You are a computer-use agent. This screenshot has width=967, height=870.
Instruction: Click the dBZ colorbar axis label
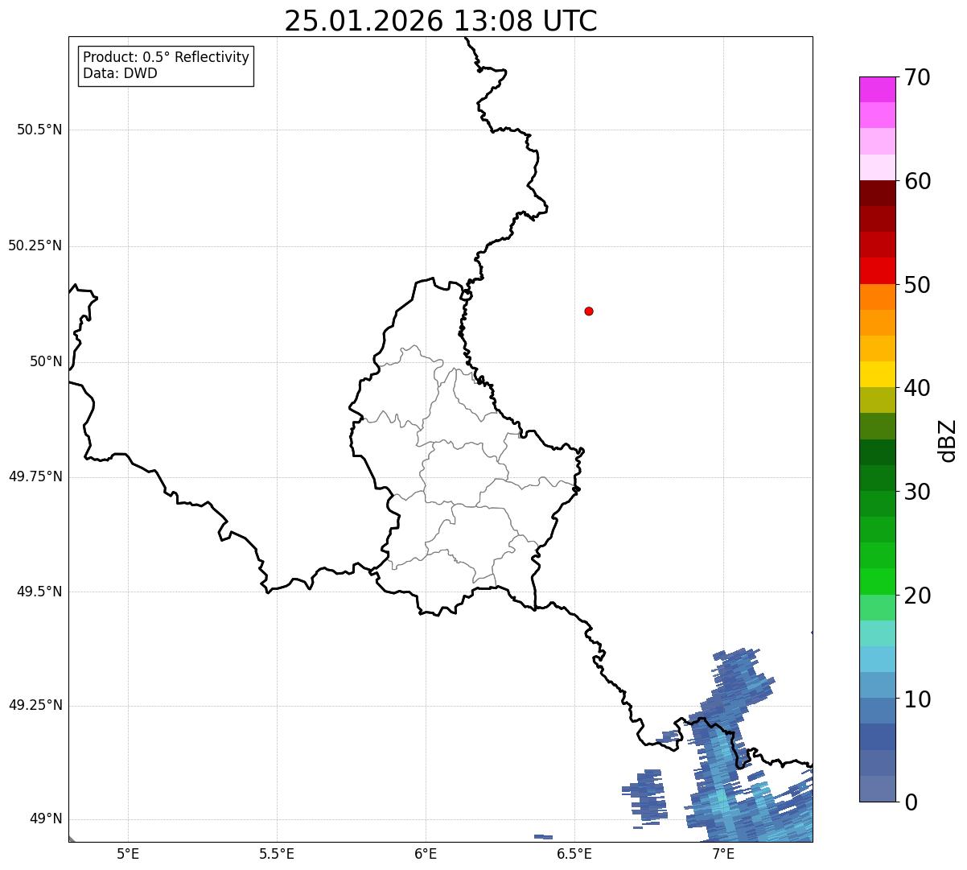click(x=948, y=440)
